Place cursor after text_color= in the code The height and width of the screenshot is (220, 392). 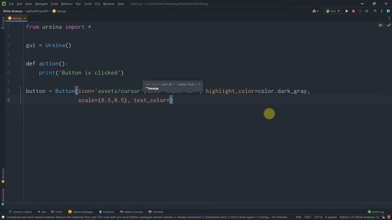click(x=170, y=100)
